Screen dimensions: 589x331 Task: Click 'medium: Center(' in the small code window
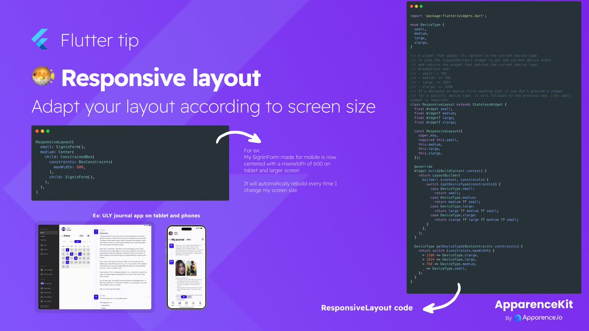pyautogui.click(x=57, y=152)
